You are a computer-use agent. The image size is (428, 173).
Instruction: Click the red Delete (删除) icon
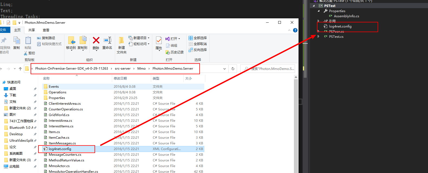96,40
